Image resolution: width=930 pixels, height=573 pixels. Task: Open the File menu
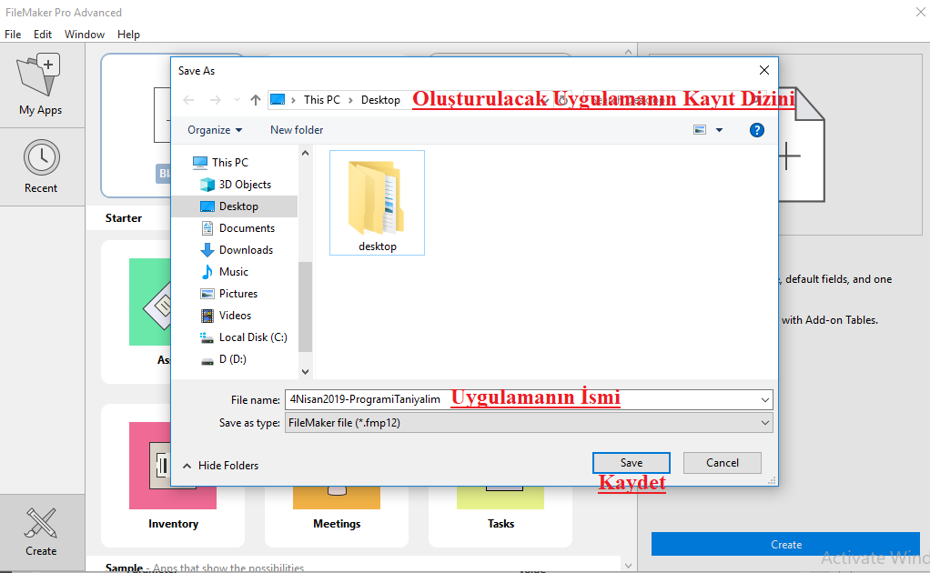pos(13,35)
